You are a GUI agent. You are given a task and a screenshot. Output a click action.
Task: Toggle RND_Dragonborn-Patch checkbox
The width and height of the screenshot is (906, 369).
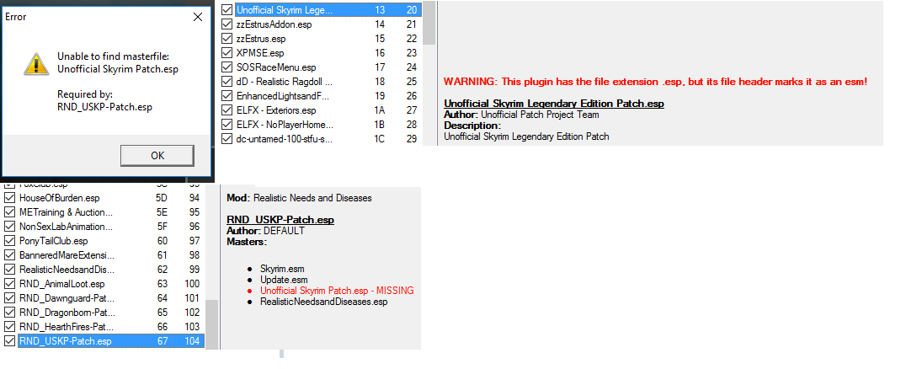(x=9, y=313)
